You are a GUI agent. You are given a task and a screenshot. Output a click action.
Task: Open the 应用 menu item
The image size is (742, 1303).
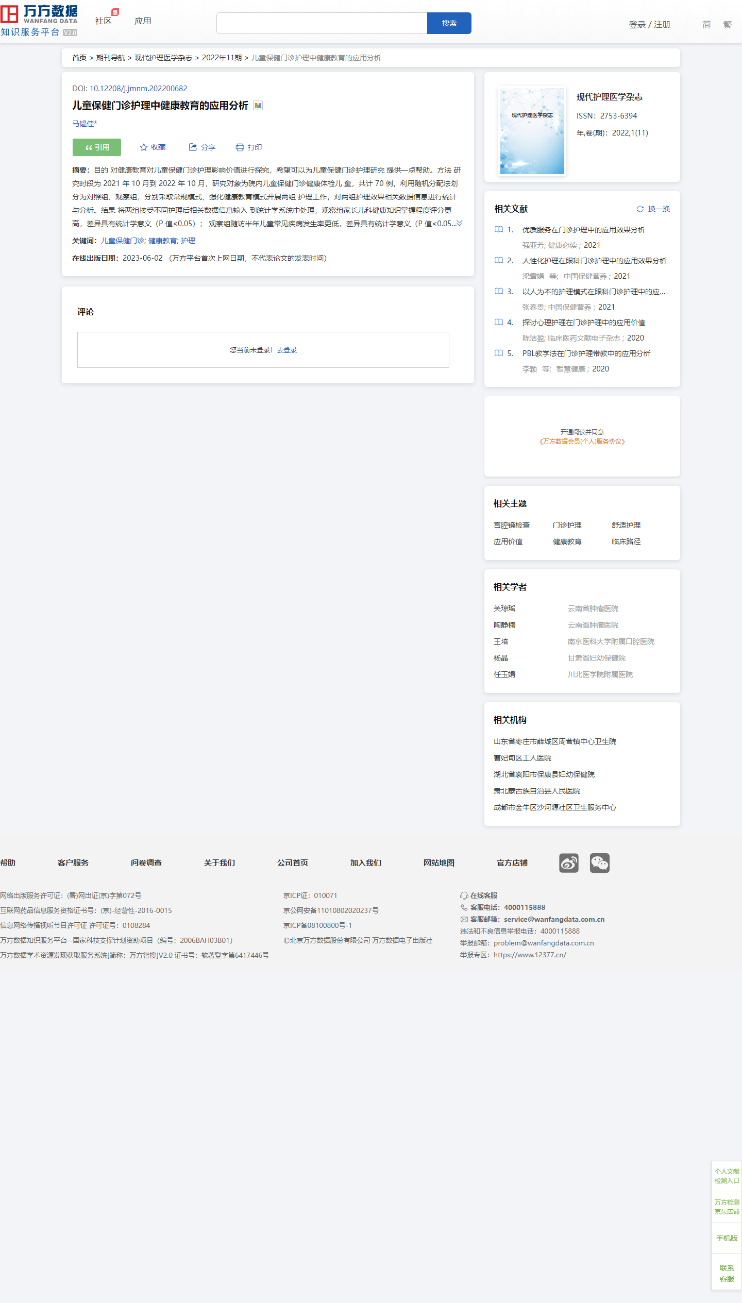click(143, 21)
